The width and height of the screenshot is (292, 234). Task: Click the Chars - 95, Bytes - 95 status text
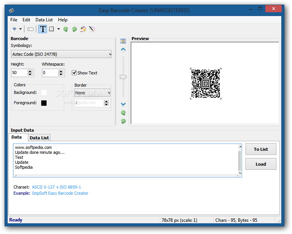(x=236, y=220)
